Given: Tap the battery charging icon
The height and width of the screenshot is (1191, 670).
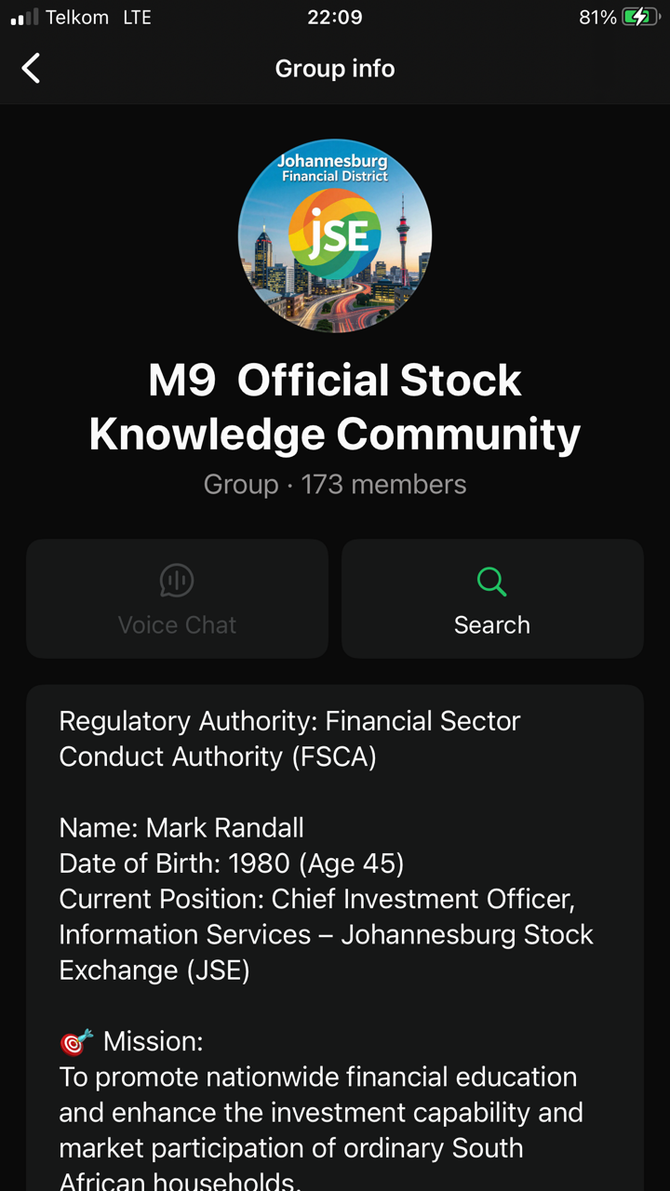Looking at the screenshot, I should [641, 17].
